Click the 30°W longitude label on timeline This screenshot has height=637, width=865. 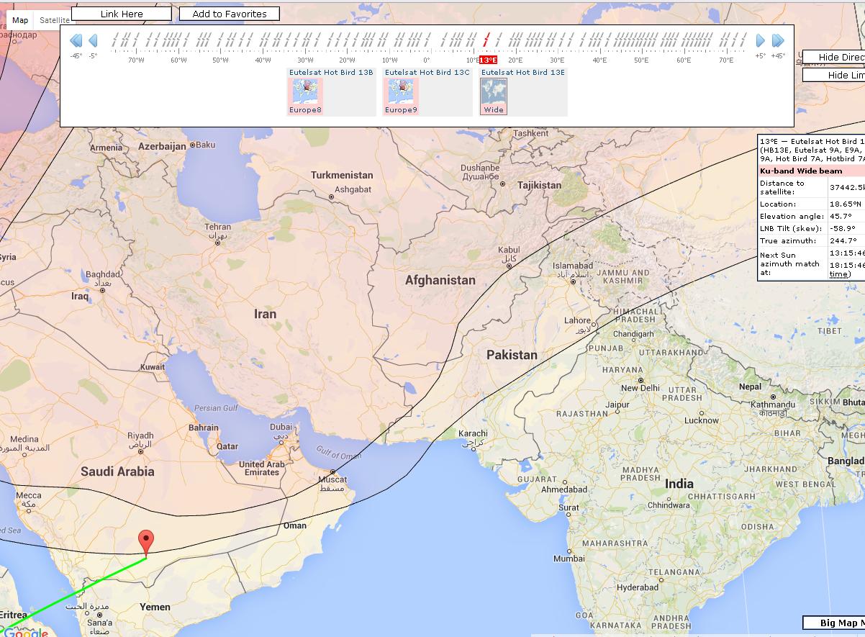[x=304, y=60]
